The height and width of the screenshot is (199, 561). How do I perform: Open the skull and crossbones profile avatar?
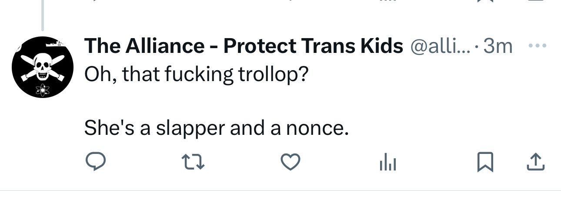point(42,67)
